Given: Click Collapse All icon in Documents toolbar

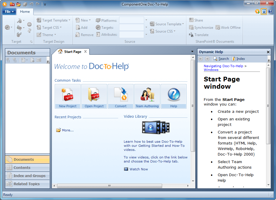Looking at the screenshot, I should click(x=15, y=60).
